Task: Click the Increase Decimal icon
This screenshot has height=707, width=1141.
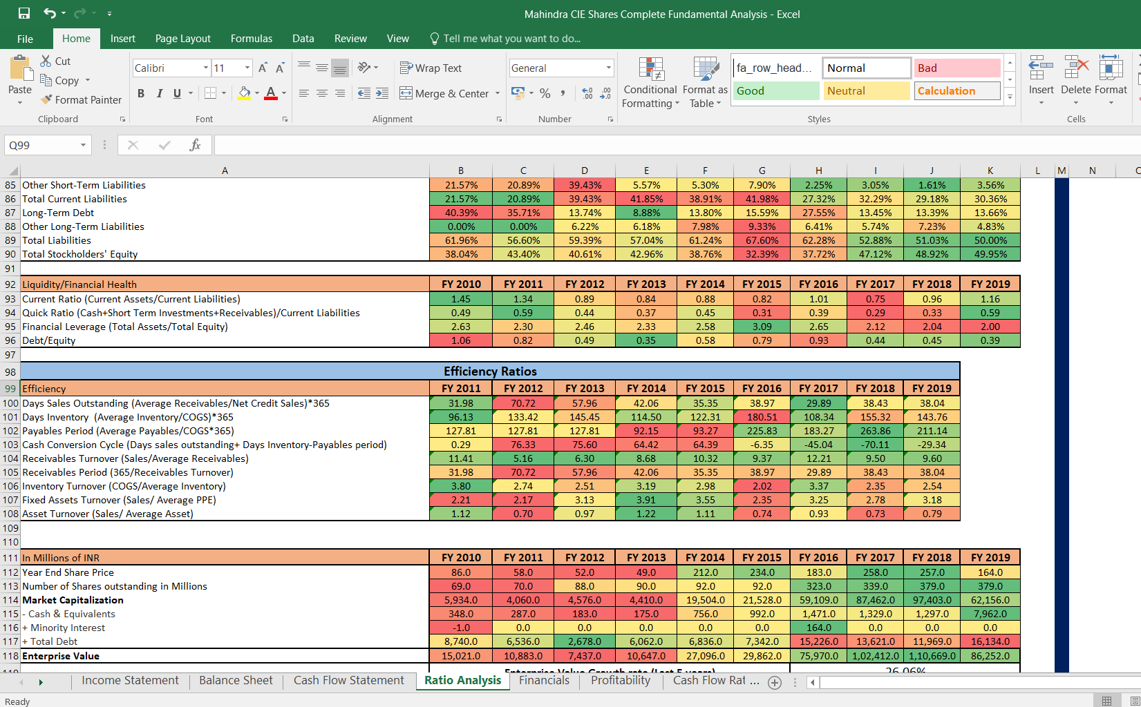Action: pos(587,93)
